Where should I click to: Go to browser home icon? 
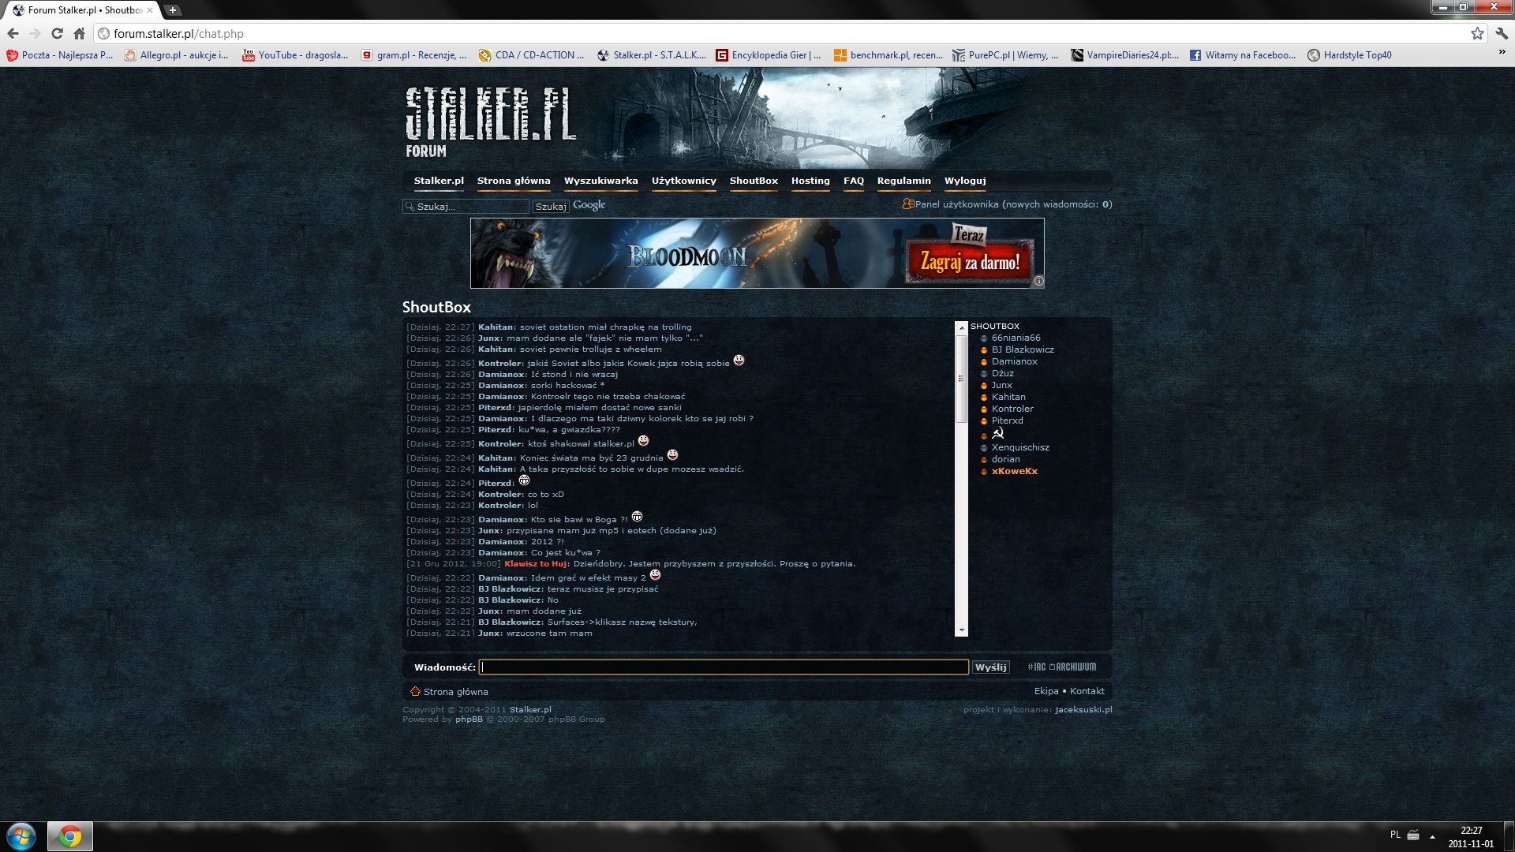(79, 33)
